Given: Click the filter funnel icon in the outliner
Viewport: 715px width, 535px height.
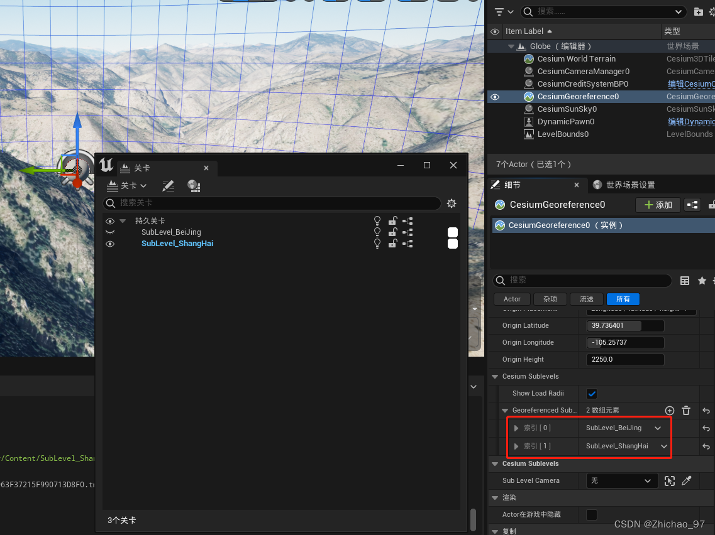Looking at the screenshot, I should point(500,11).
